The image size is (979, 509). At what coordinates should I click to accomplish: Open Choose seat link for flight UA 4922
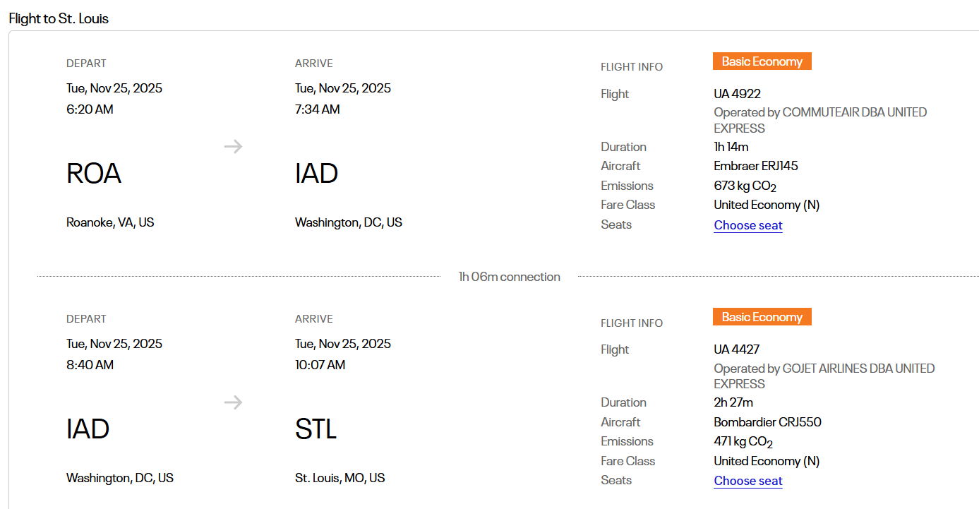coord(747,225)
